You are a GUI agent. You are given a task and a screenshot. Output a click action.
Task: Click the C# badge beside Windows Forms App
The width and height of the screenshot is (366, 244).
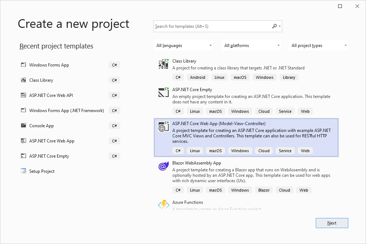115,65
